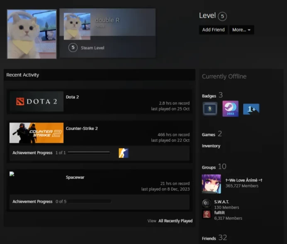Open the More... dropdown menu
The height and width of the screenshot is (244, 287).
241,30
